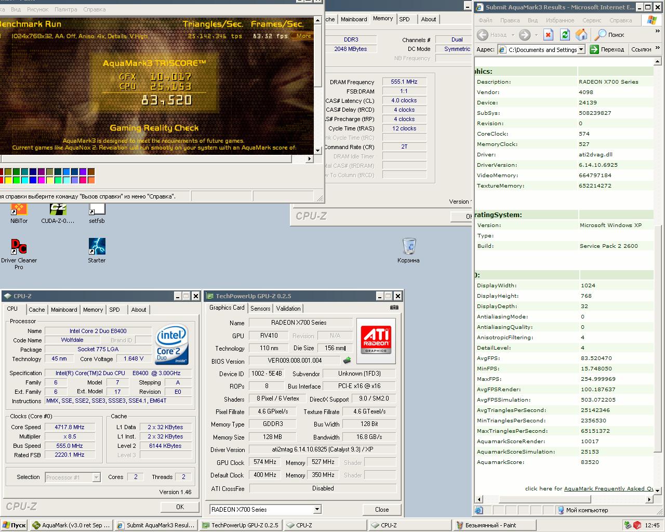This screenshot has height=532, width=665.
Task: Switch to Mainboard tab in back CPU-Z window
Action: [x=354, y=19]
